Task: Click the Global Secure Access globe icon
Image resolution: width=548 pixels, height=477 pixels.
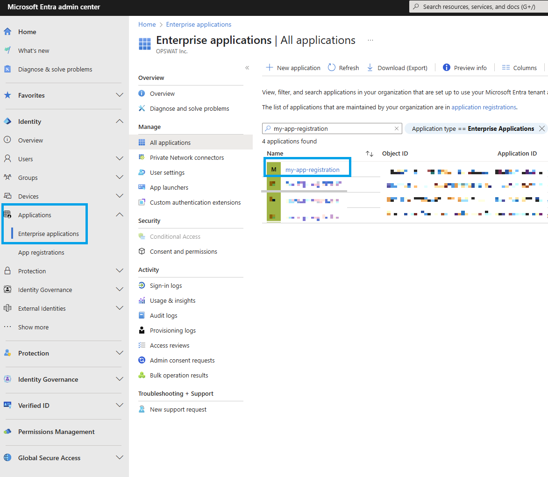Action: pos(7,457)
